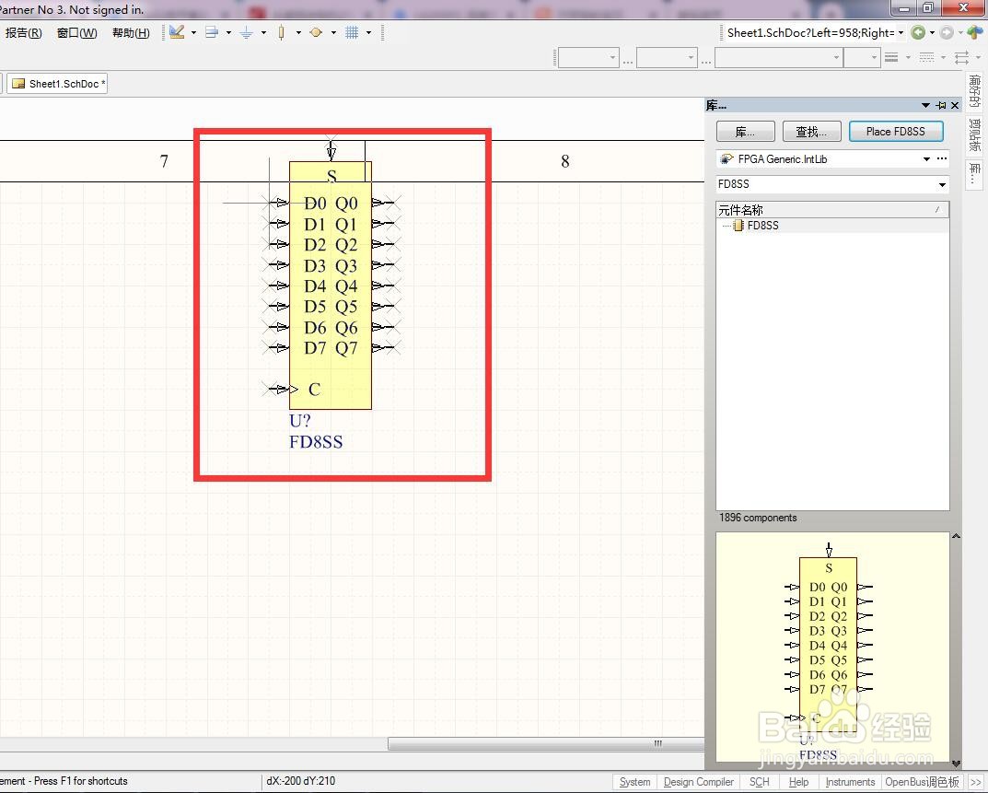The width and height of the screenshot is (988, 793).
Task: Click the grey navigate forward icon
Action: tap(947, 33)
